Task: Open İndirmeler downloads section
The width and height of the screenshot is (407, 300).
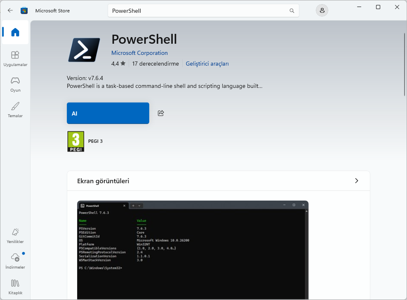Action: [x=15, y=261]
